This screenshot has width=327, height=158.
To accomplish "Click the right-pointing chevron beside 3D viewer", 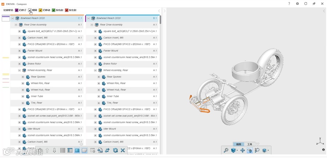I will coord(164,11).
